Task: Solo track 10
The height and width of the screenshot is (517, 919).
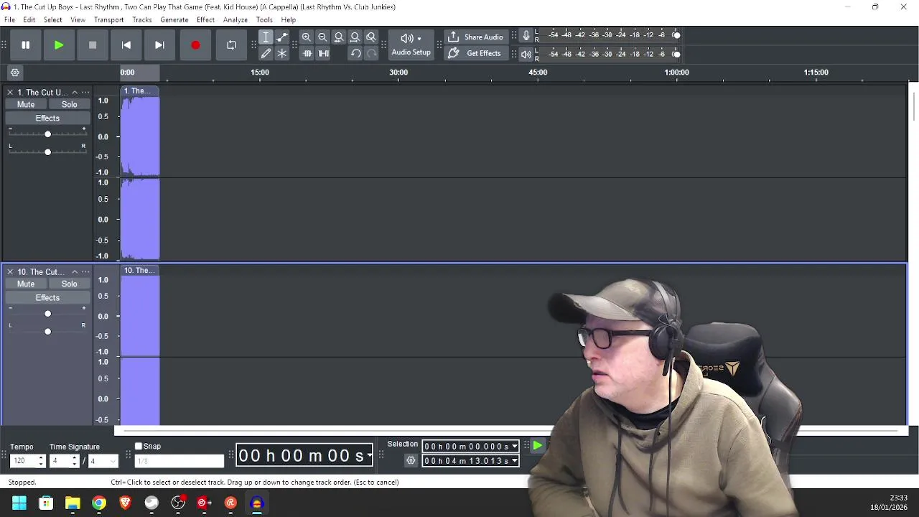Action: [69, 284]
